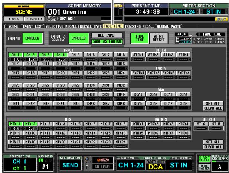
Task: Toggle fade for MIX 2
Action: [x=30, y=124]
